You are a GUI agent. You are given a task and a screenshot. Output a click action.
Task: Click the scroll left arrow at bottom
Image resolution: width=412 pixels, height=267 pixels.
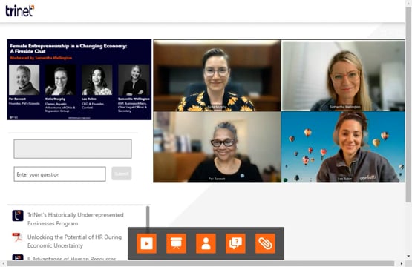coord(3,263)
